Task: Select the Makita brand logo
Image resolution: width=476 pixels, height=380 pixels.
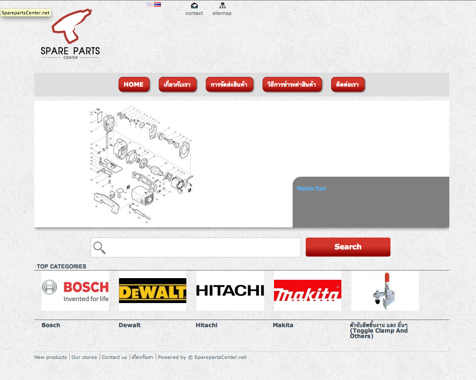Action: pos(307,291)
